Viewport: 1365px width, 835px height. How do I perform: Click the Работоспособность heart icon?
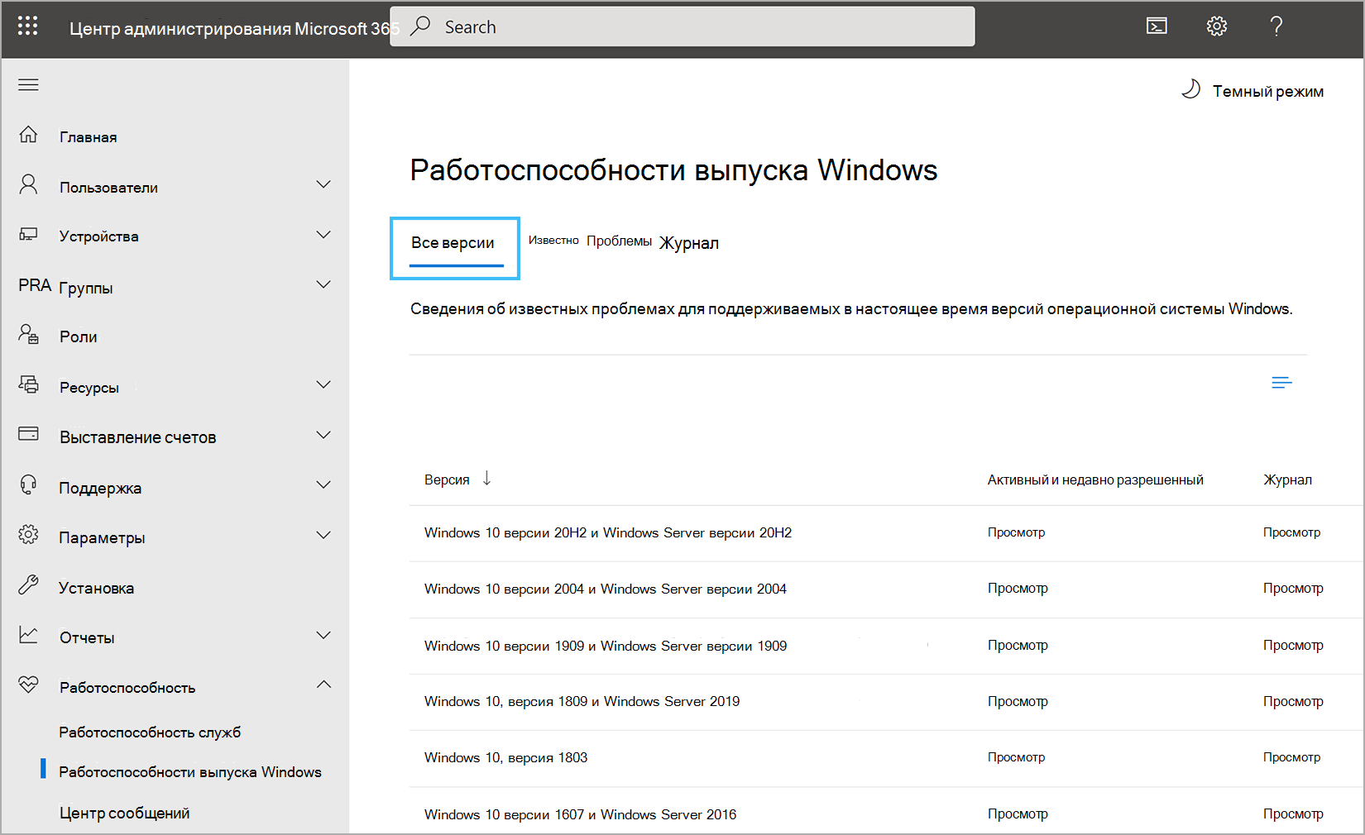click(28, 685)
